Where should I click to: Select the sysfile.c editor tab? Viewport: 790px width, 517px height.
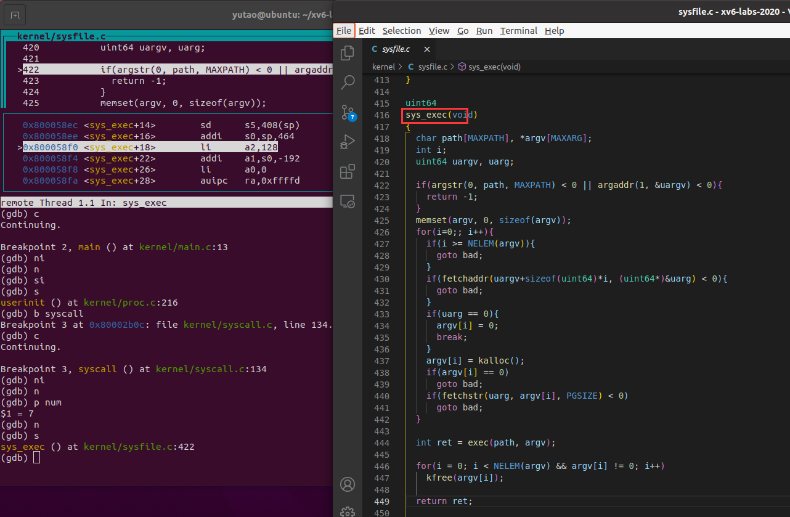tap(394, 49)
